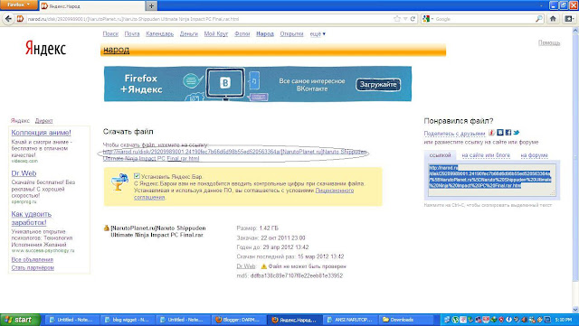
Task: Go to the browser home page
Action: tap(553, 19)
